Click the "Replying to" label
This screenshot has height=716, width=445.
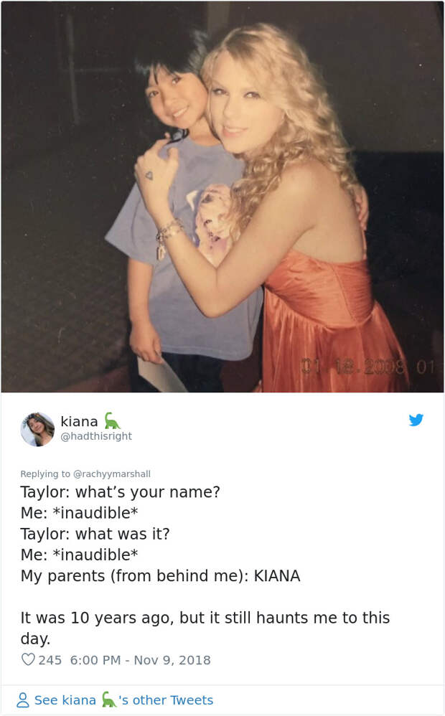(45, 474)
